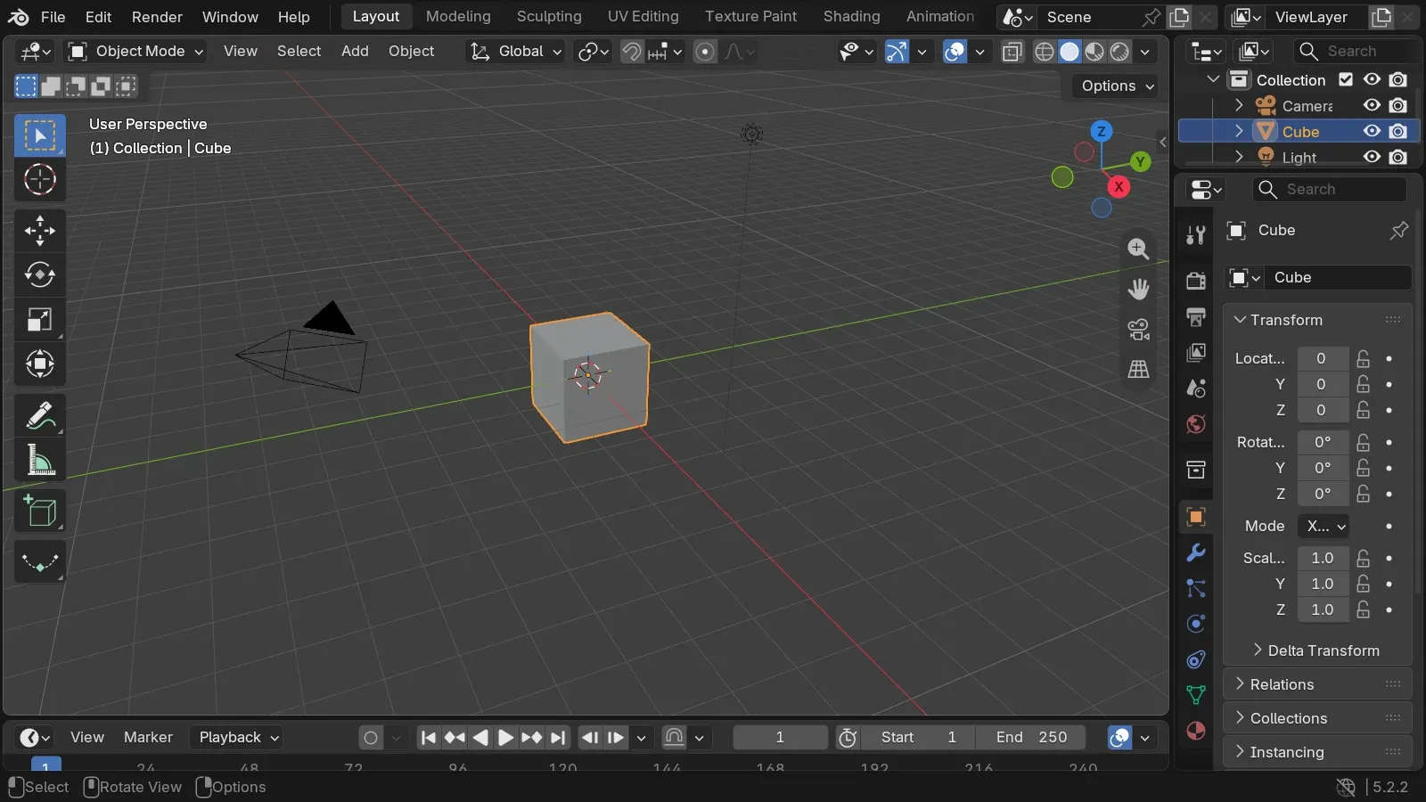Click the viewport zoom magnifier icon
Image resolution: width=1426 pixels, height=802 pixels.
pyautogui.click(x=1138, y=249)
